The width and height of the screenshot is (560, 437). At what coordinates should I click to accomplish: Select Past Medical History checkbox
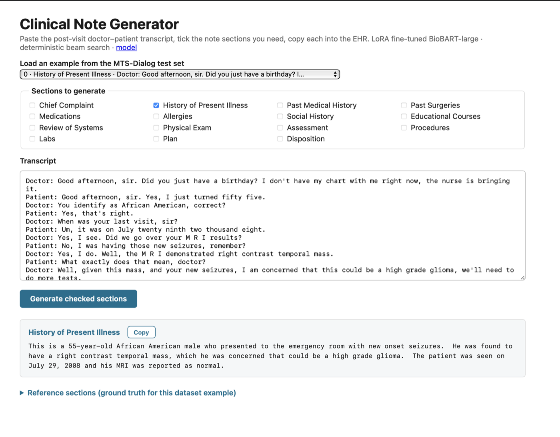(x=280, y=105)
